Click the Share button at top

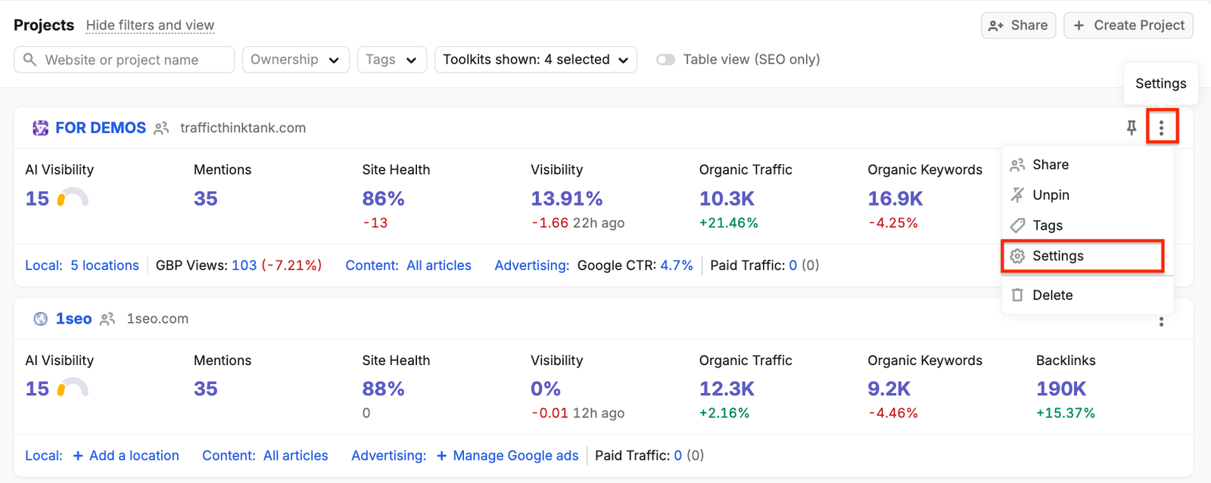[x=1018, y=25]
